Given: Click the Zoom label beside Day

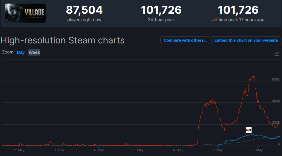Looking at the screenshot, I should (8, 52).
